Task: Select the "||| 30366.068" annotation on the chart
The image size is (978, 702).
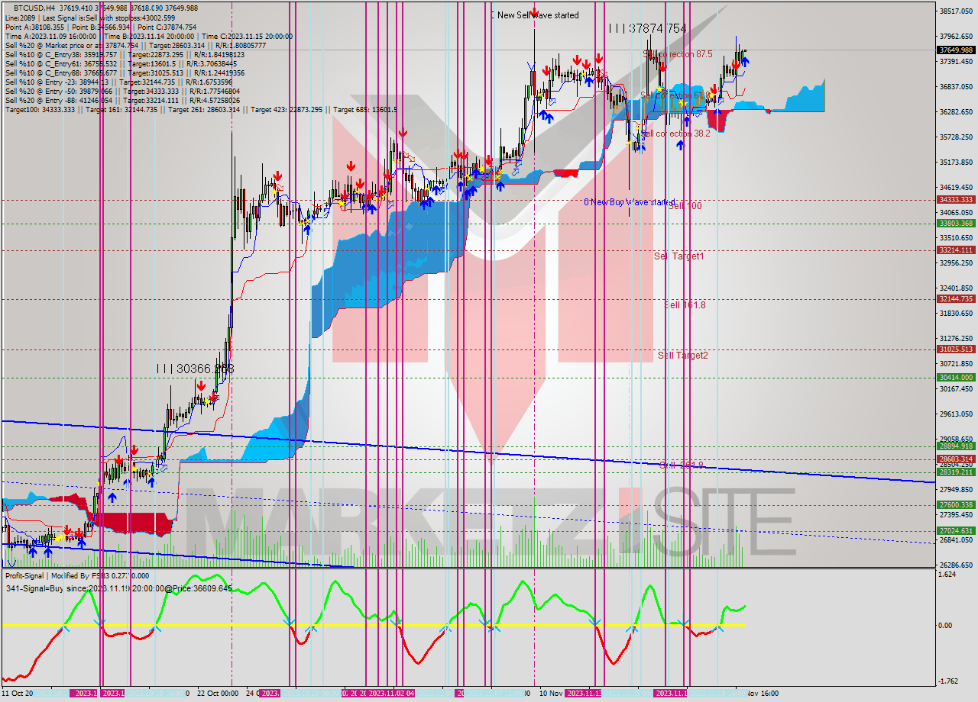Action: pyautogui.click(x=195, y=369)
